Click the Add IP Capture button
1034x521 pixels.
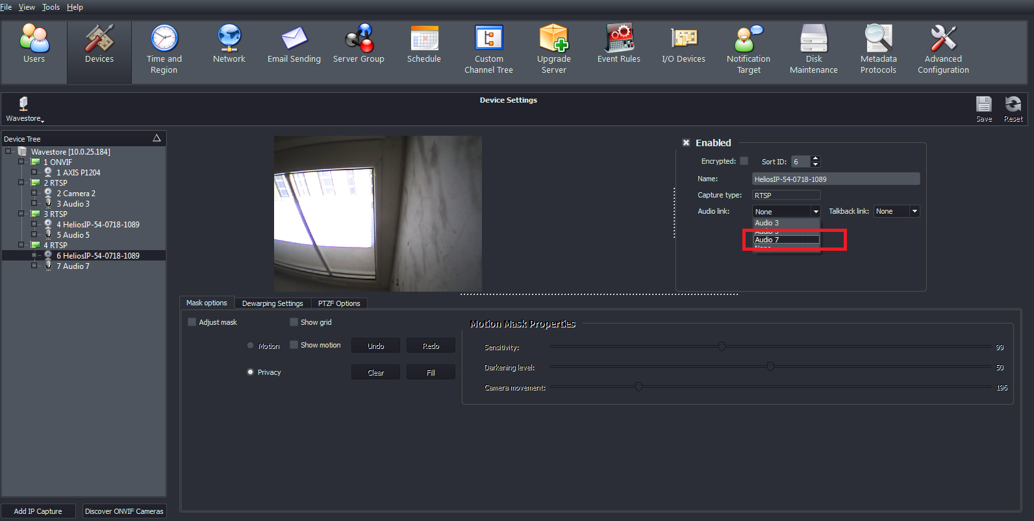point(38,511)
